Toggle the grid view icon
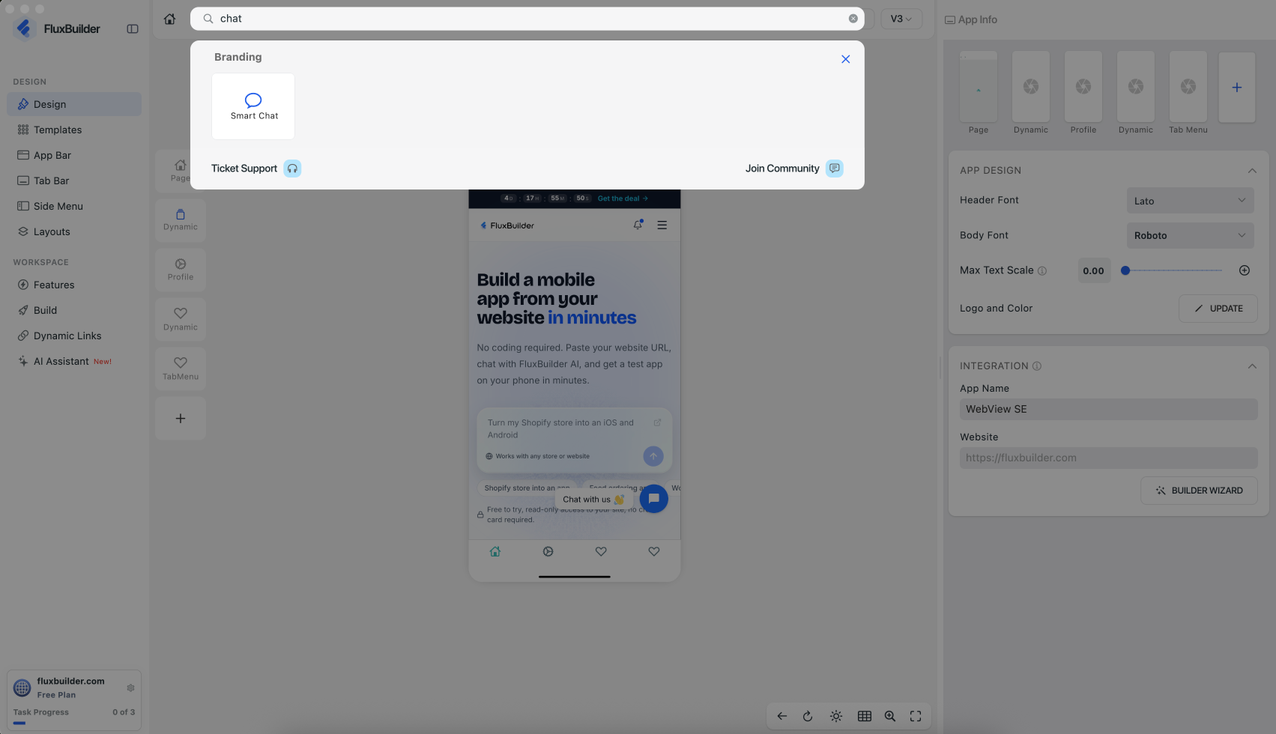 pyautogui.click(x=865, y=716)
